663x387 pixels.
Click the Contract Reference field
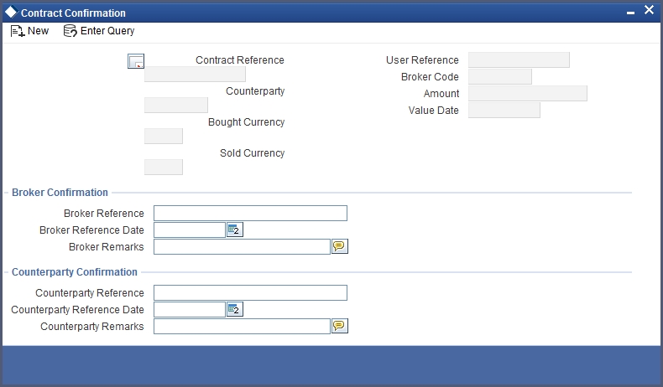coord(195,75)
